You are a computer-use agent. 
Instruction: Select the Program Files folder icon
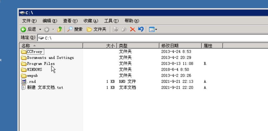(24, 64)
